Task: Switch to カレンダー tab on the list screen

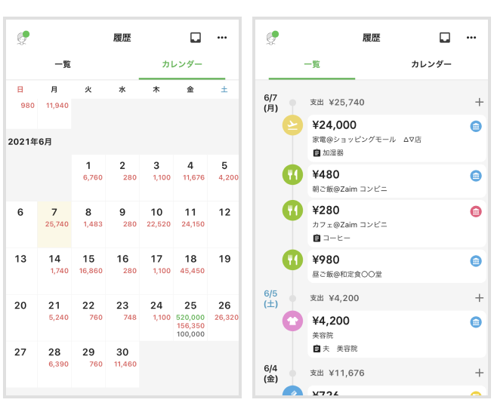Action: click(x=431, y=65)
